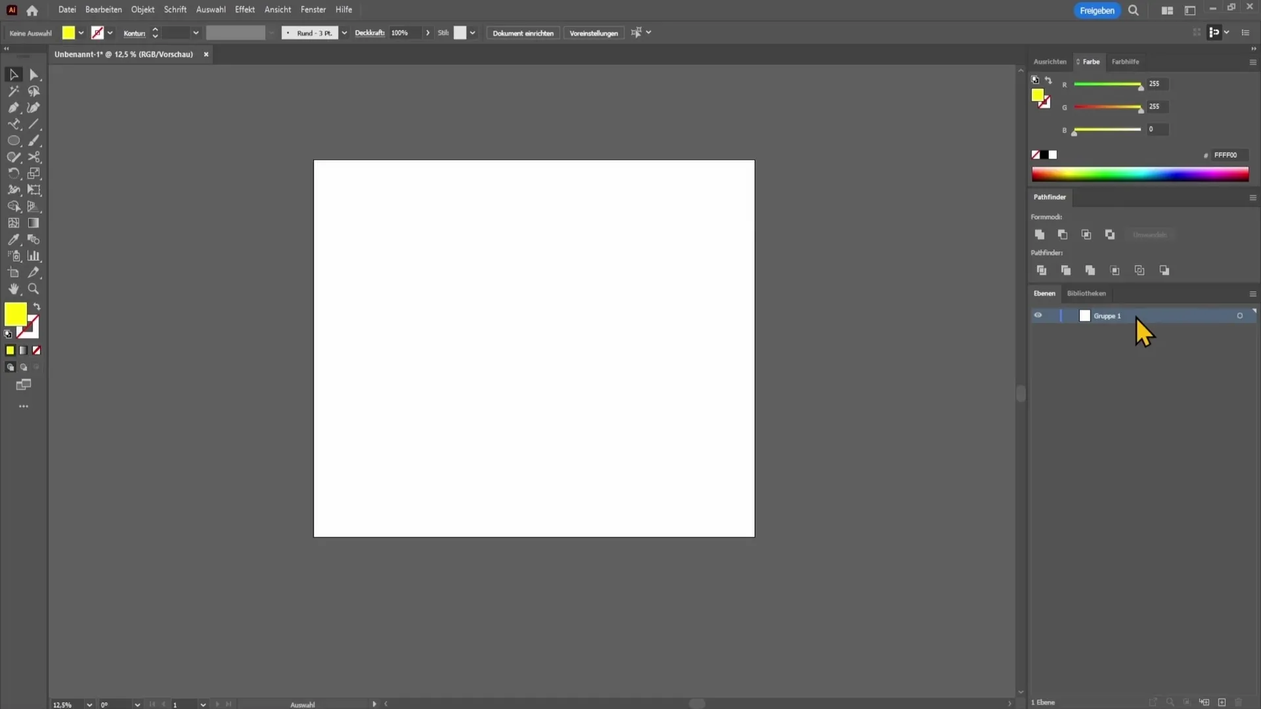
Task: Select the Blend tool
Action: [x=34, y=240]
